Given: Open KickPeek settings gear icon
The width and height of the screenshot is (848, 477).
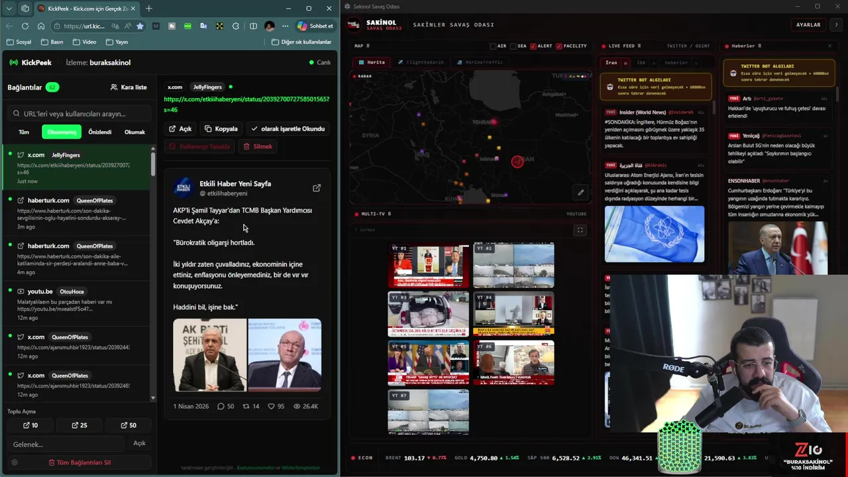Looking at the screenshot, I should point(15,462).
